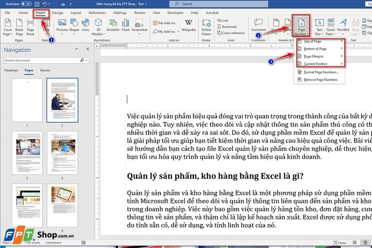The width and height of the screenshot is (372, 248).
Task: Switch to Headings navigation tab
Action: [11, 70]
